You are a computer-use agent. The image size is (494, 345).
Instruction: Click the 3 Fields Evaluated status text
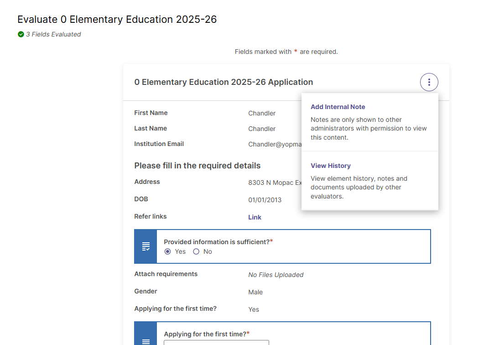53,34
